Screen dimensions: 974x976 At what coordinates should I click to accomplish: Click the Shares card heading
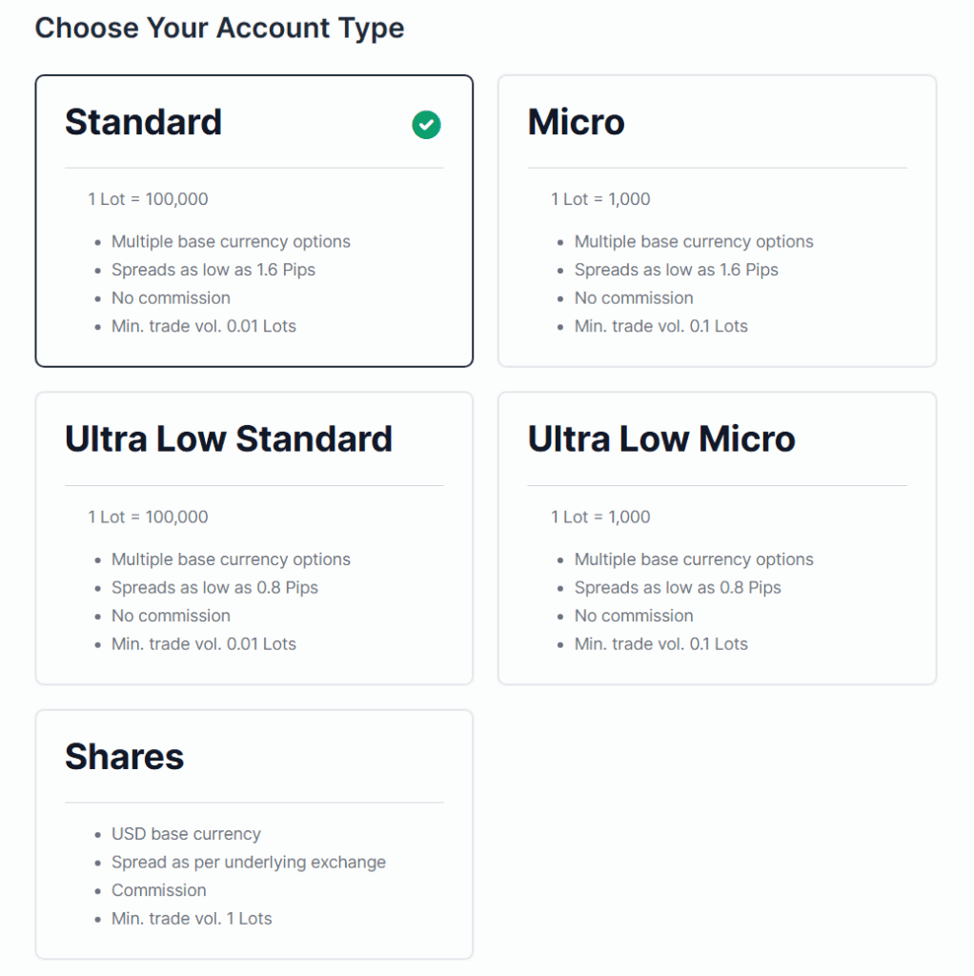[x=125, y=756]
